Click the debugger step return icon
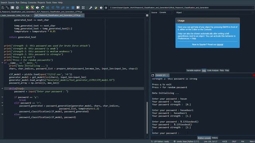This screenshot has height=143, width=255. [63, 8]
